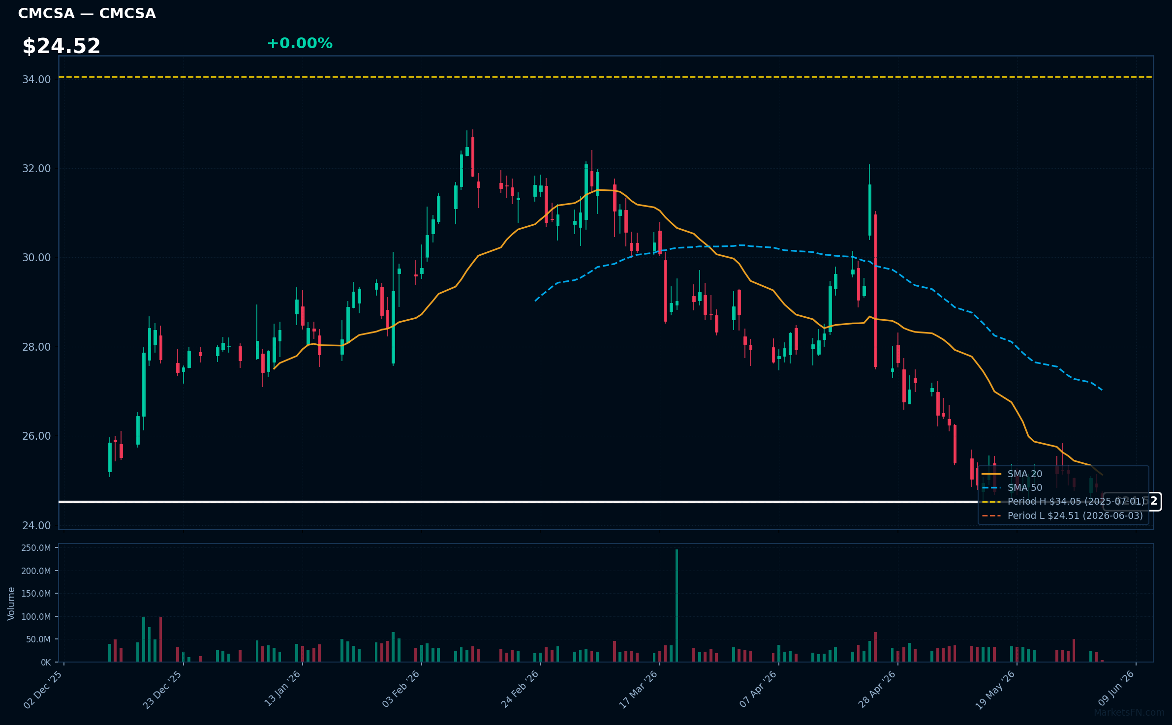Screen dimensions: 1172x725
Task: Click the blue dashed SMA 50 legend sample
Action: (x=991, y=487)
